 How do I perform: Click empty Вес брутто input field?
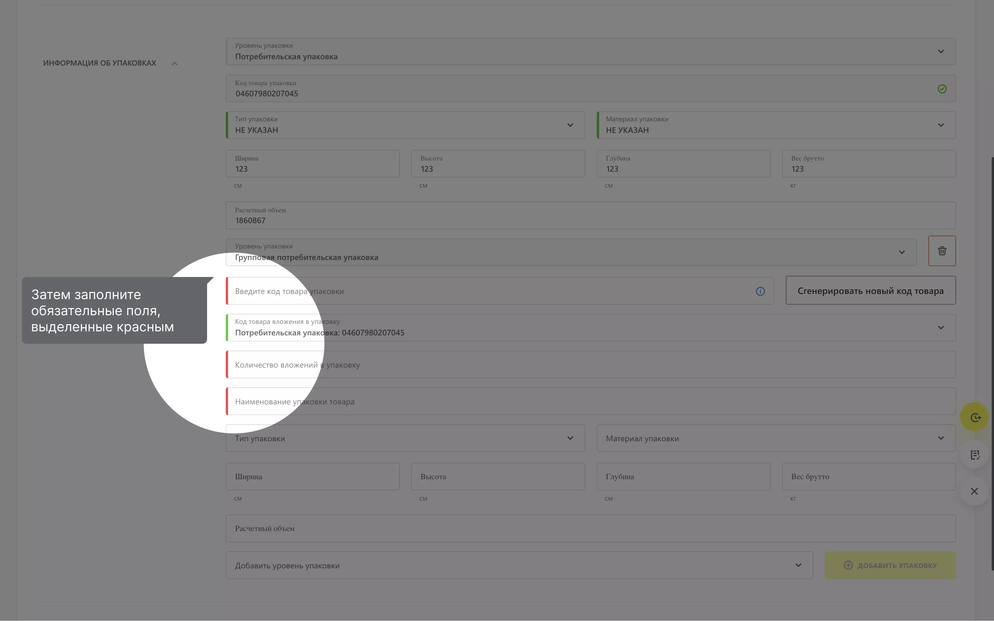(869, 476)
